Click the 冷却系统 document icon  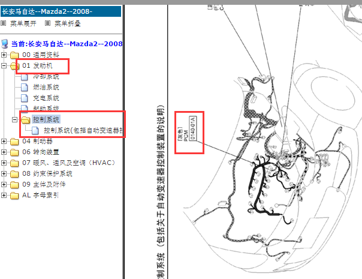25,77
